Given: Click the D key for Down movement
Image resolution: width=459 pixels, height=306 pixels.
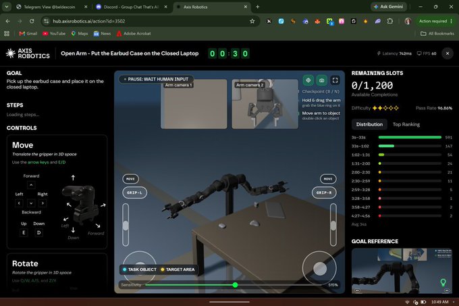Looking at the screenshot, I should tap(38, 232).
